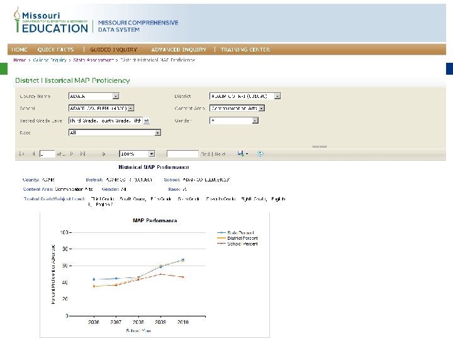Click the State Percent 2010 data point
The image size is (453, 339).
click(183, 259)
